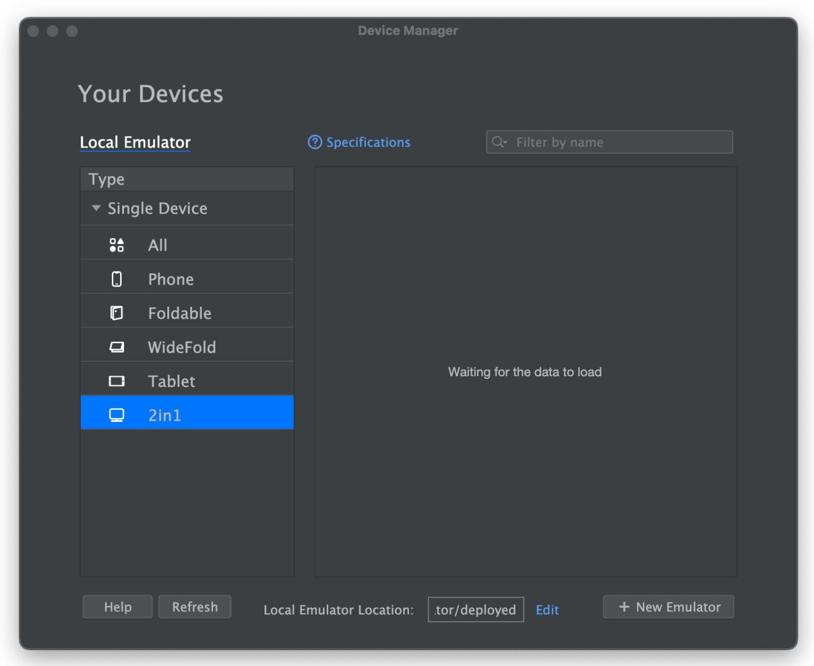Click the Edit link for emulator location
This screenshot has width=814, height=666.
coord(547,610)
